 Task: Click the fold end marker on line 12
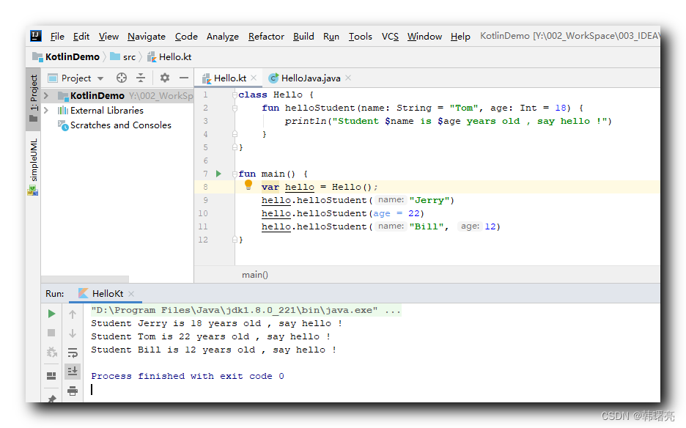[x=235, y=240]
